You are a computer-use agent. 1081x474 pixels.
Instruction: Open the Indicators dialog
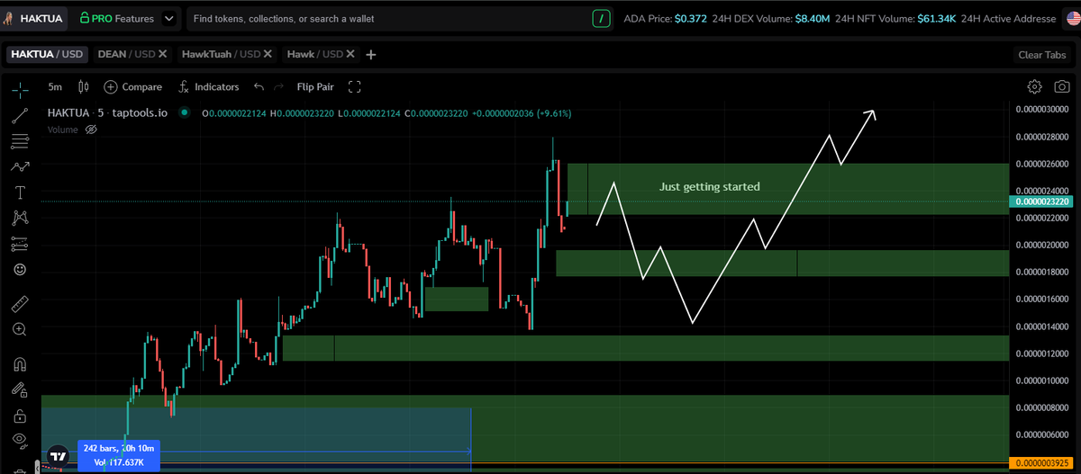[209, 87]
